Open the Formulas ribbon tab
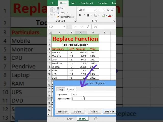The height and width of the screenshot is (122, 163). [102, 3]
